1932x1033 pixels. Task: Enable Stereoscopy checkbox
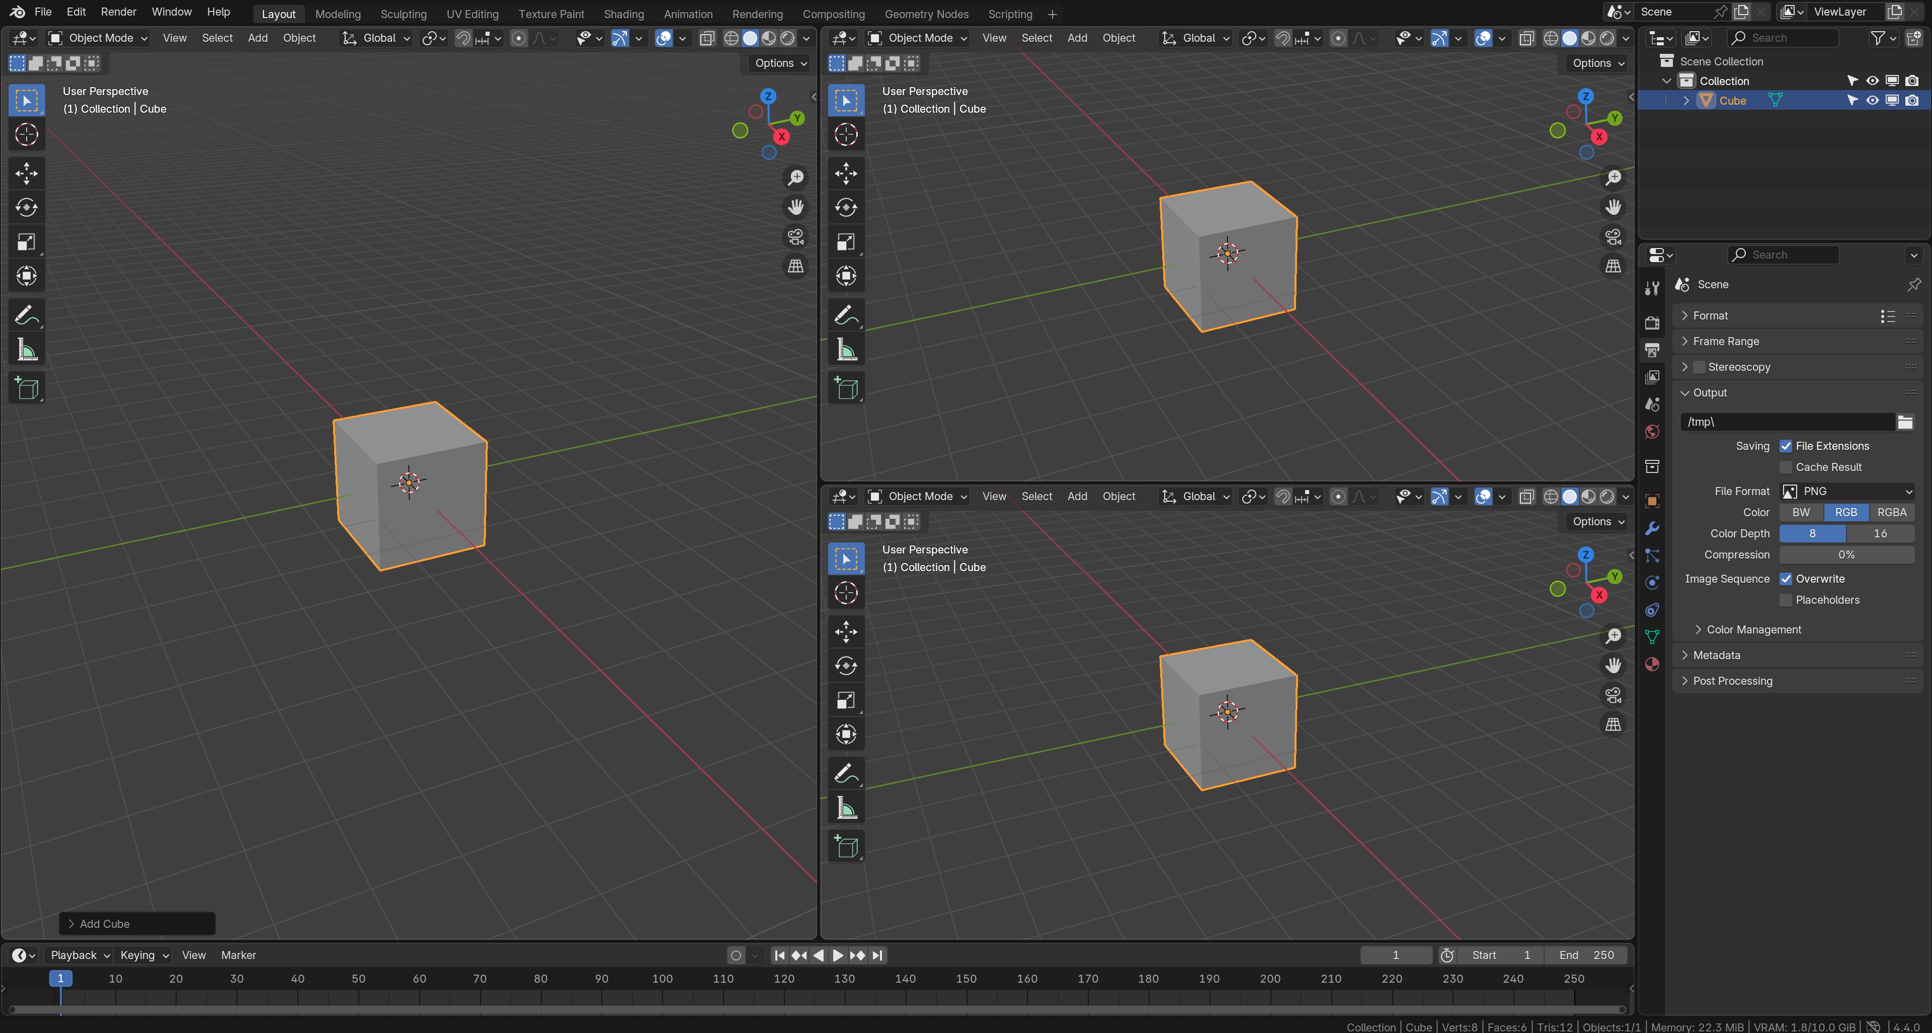pos(1700,367)
